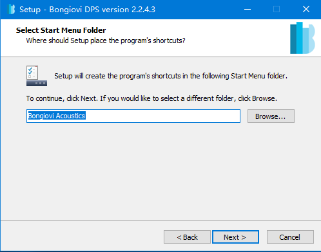Click the Select Start Menu Folder heading

pos(61,30)
